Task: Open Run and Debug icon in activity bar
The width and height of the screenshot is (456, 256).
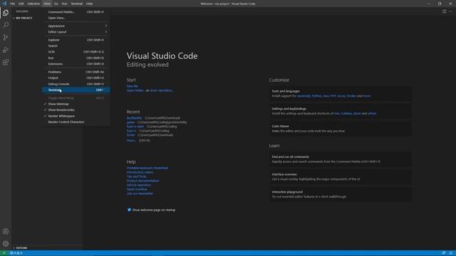Action: 6,50
